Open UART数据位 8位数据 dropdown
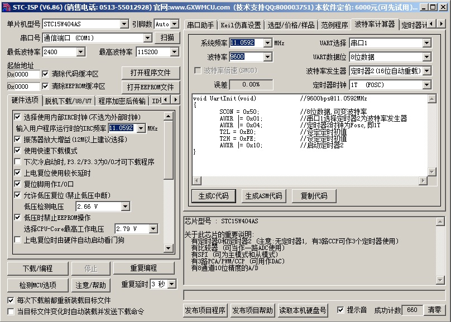The width and height of the screenshot is (451, 322). [427, 57]
